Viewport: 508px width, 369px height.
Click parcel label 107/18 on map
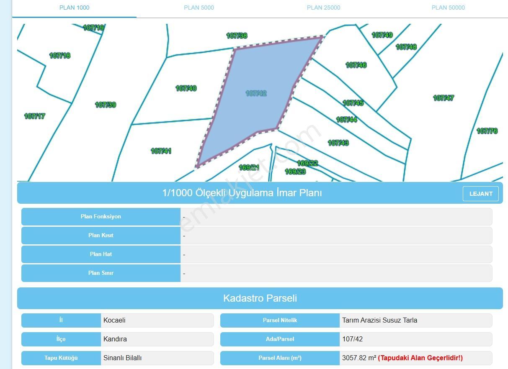point(60,56)
